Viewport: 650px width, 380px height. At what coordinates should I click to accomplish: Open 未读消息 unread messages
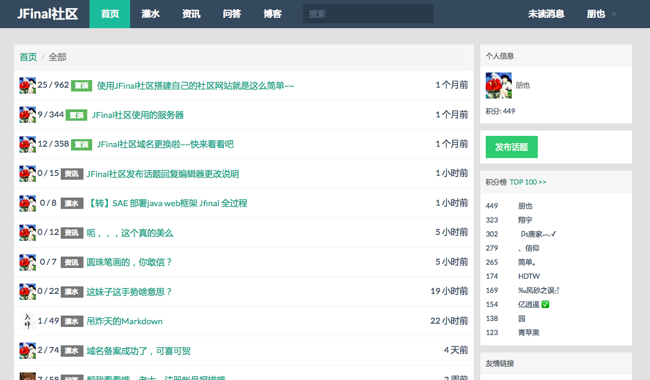pyautogui.click(x=546, y=14)
